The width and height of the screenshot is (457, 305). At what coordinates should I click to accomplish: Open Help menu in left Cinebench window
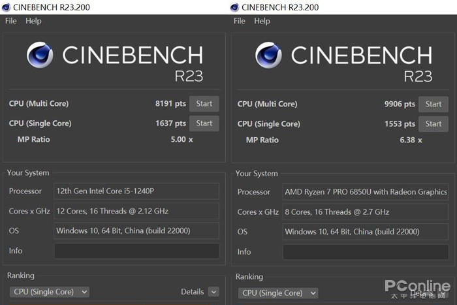point(33,21)
